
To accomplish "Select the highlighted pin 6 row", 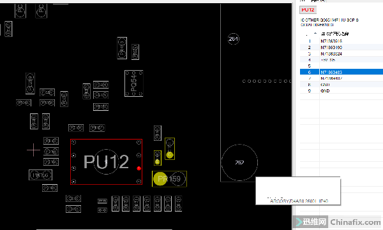I will tap(342, 72).
